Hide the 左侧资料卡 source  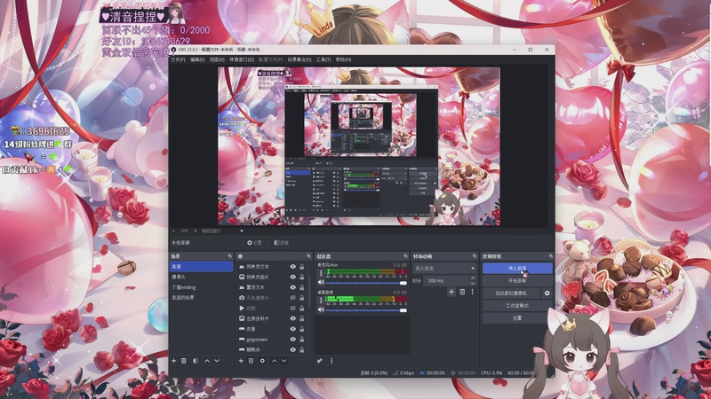pos(293,318)
